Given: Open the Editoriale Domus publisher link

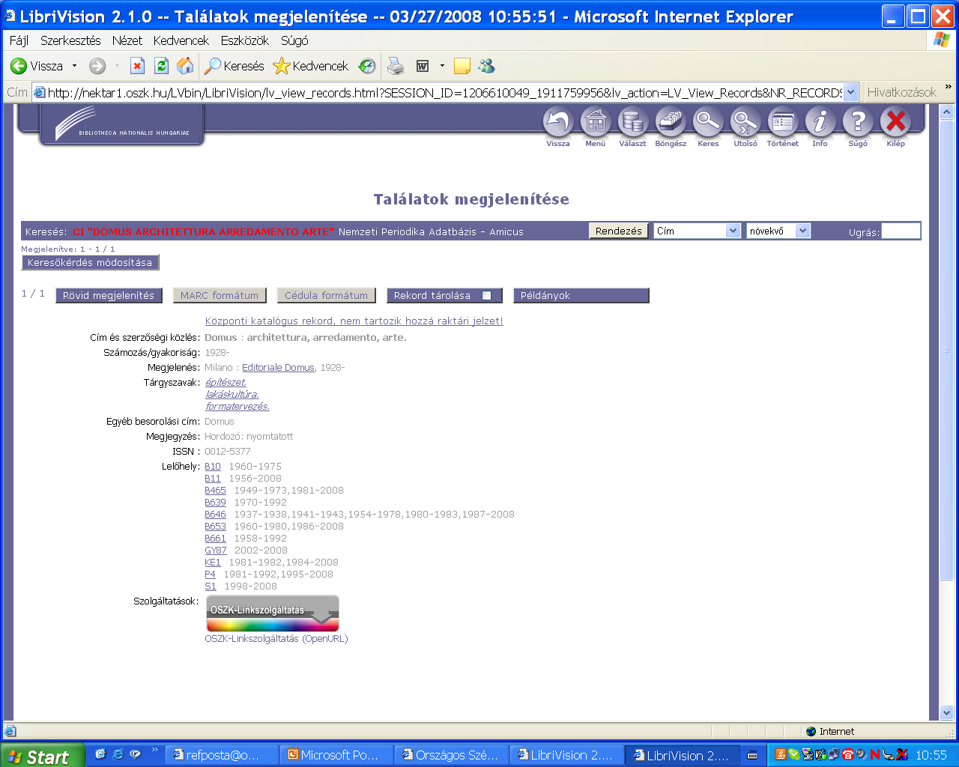Looking at the screenshot, I should point(278,367).
